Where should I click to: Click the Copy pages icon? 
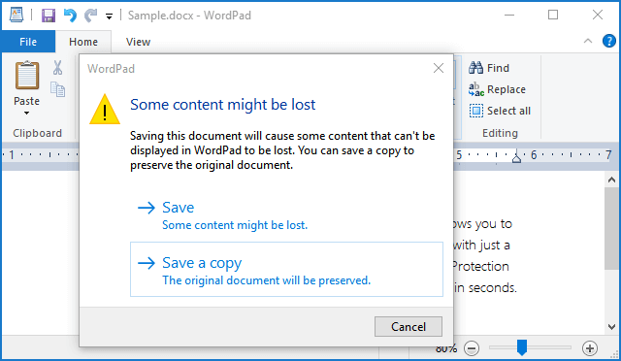tap(58, 89)
